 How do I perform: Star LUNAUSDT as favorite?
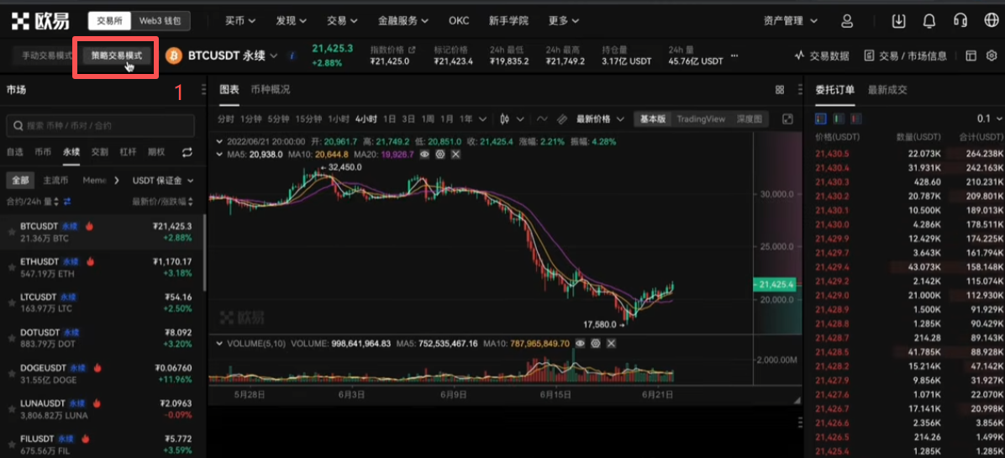point(12,408)
